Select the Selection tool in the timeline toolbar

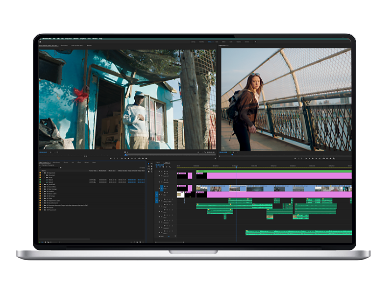click(149, 164)
